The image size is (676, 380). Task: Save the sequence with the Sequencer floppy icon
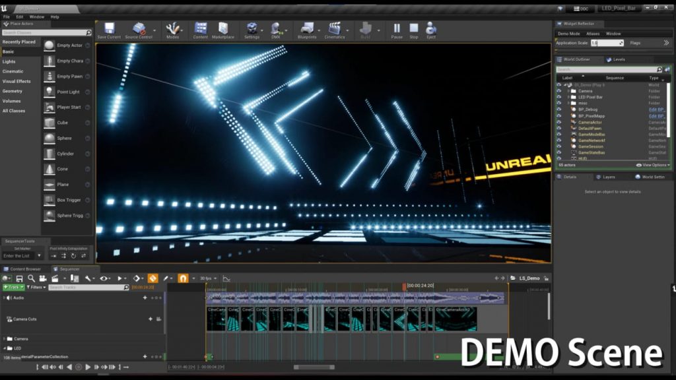[19, 278]
